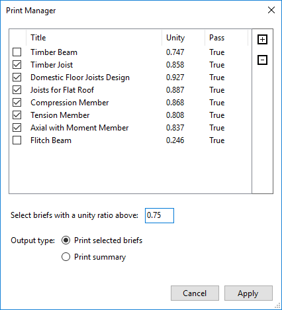Click unity value 0.927
282x310 pixels.
tap(175, 77)
